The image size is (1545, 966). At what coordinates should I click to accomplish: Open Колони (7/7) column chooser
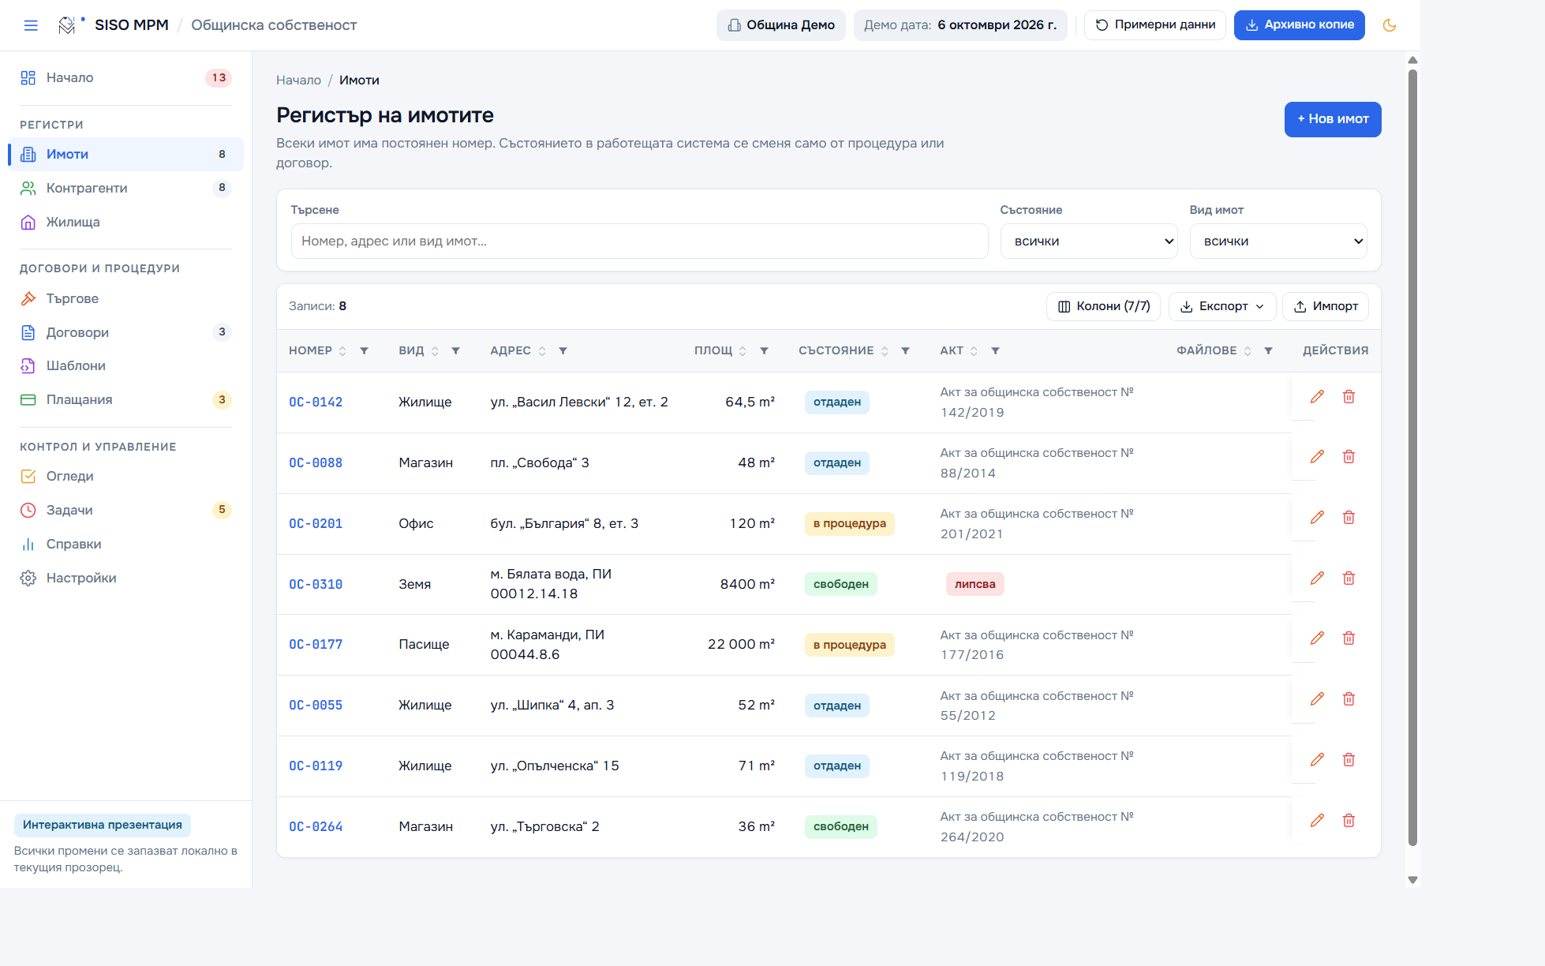(1103, 306)
